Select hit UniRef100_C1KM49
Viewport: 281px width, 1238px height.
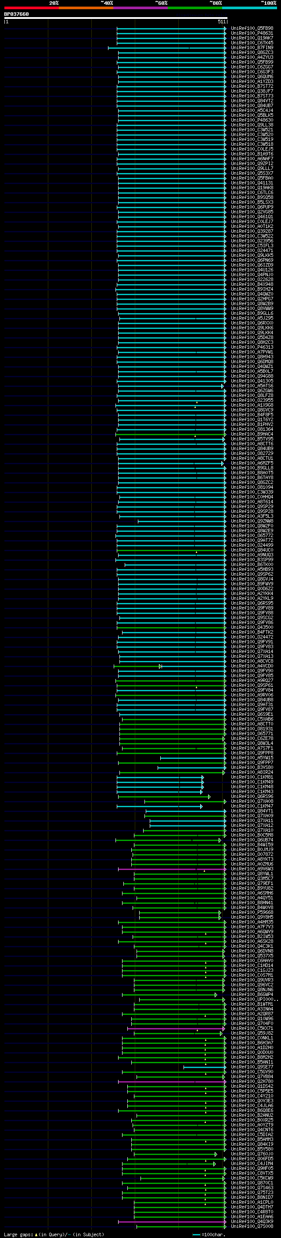[x=252, y=782]
